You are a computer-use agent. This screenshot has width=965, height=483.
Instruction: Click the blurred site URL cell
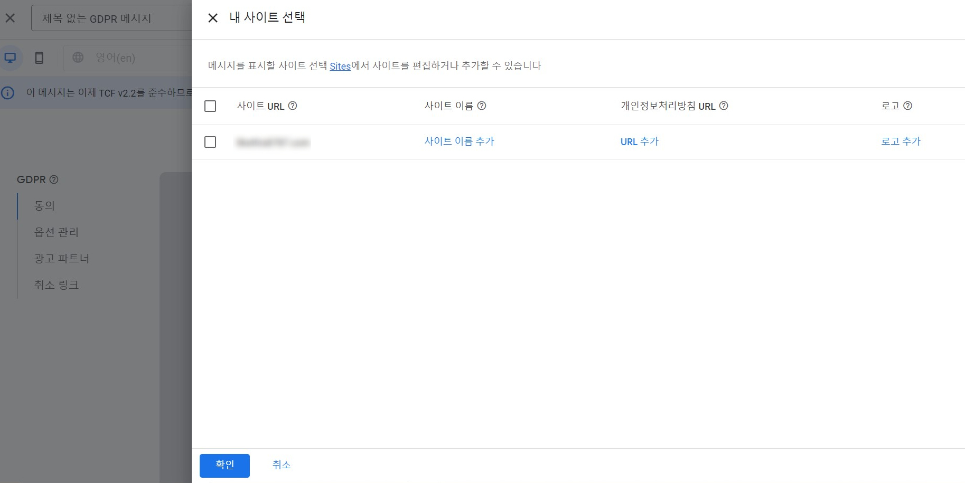point(273,143)
